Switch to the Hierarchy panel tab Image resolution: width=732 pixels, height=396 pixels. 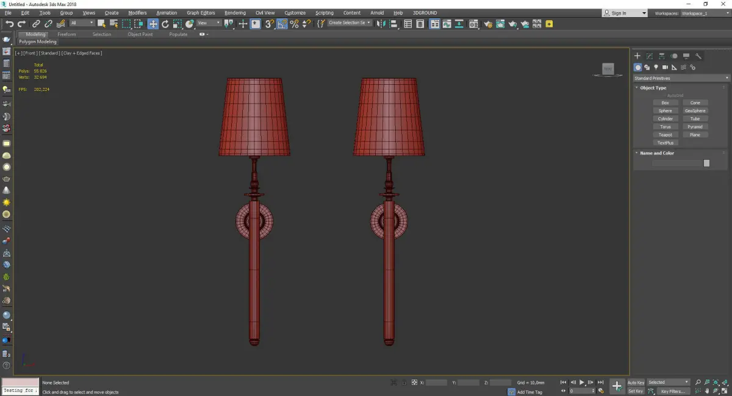click(x=662, y=56)
